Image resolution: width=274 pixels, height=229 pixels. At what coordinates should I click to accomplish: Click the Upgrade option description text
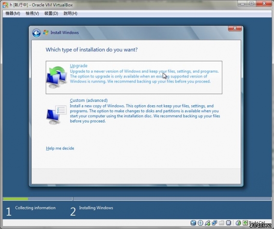144,76
